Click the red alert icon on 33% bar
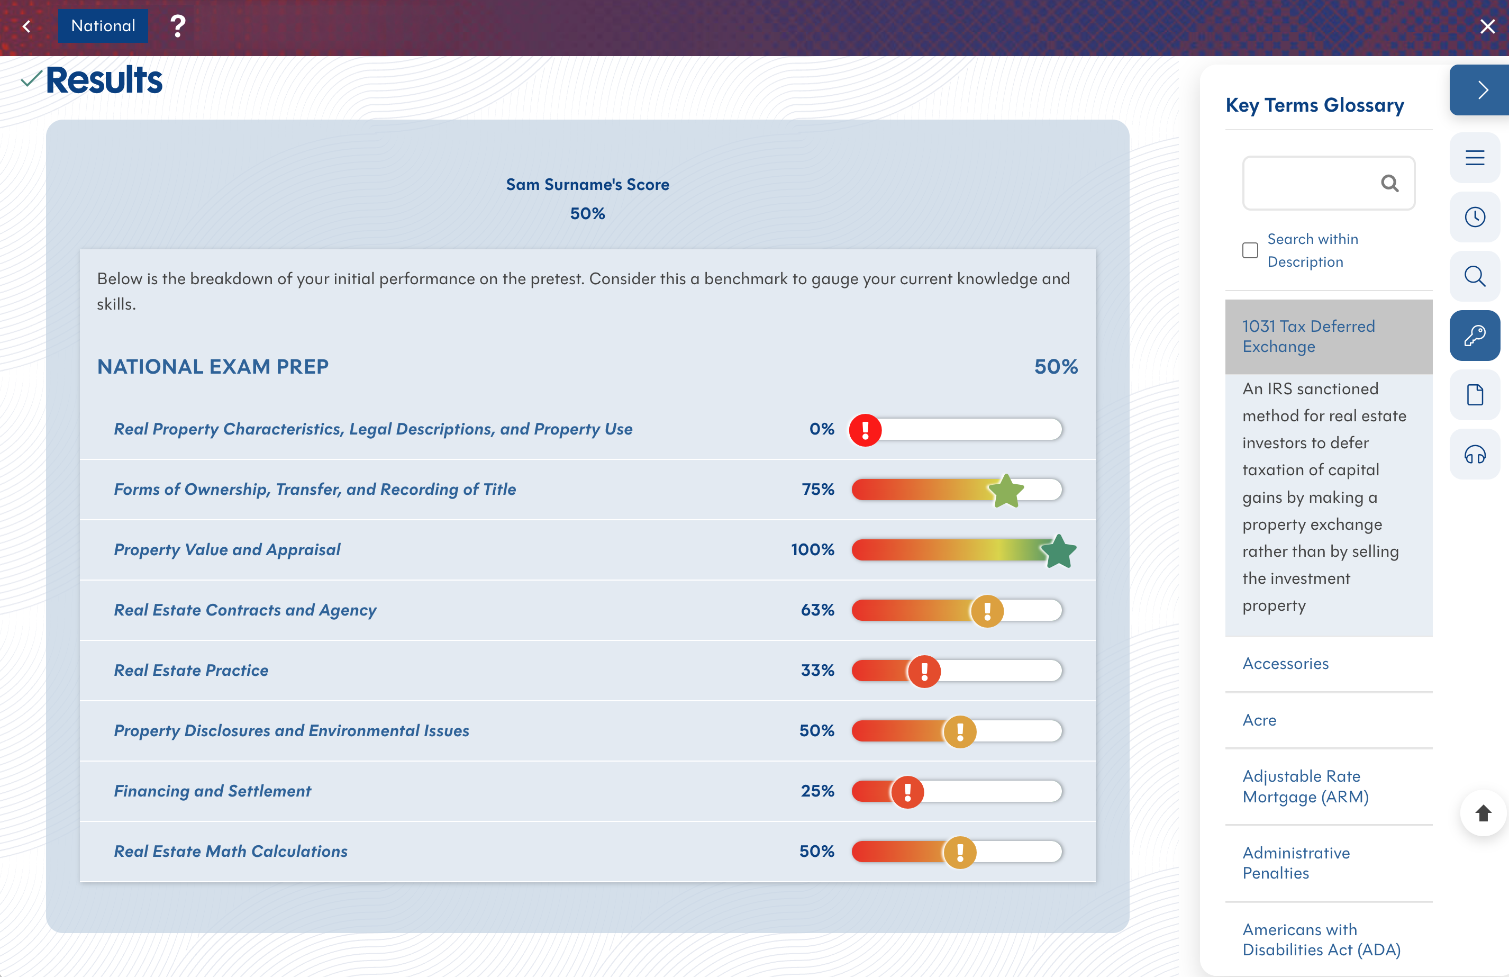This screenshot has width=1509, height=977. (924, 671)
